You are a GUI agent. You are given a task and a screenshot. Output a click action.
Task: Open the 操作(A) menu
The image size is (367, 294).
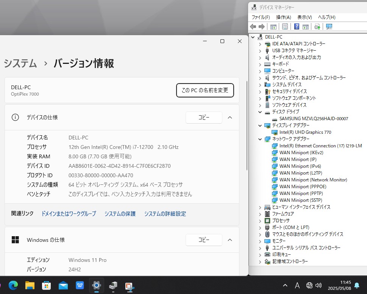(x=283, y=17)
